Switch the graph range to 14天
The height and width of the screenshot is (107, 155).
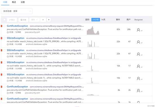(x=103, y=19)
